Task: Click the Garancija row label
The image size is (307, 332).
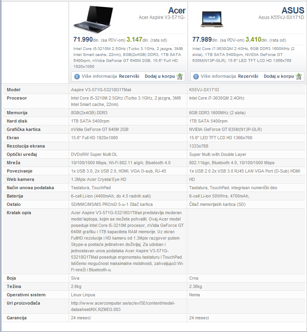Action: pos(17,318)
